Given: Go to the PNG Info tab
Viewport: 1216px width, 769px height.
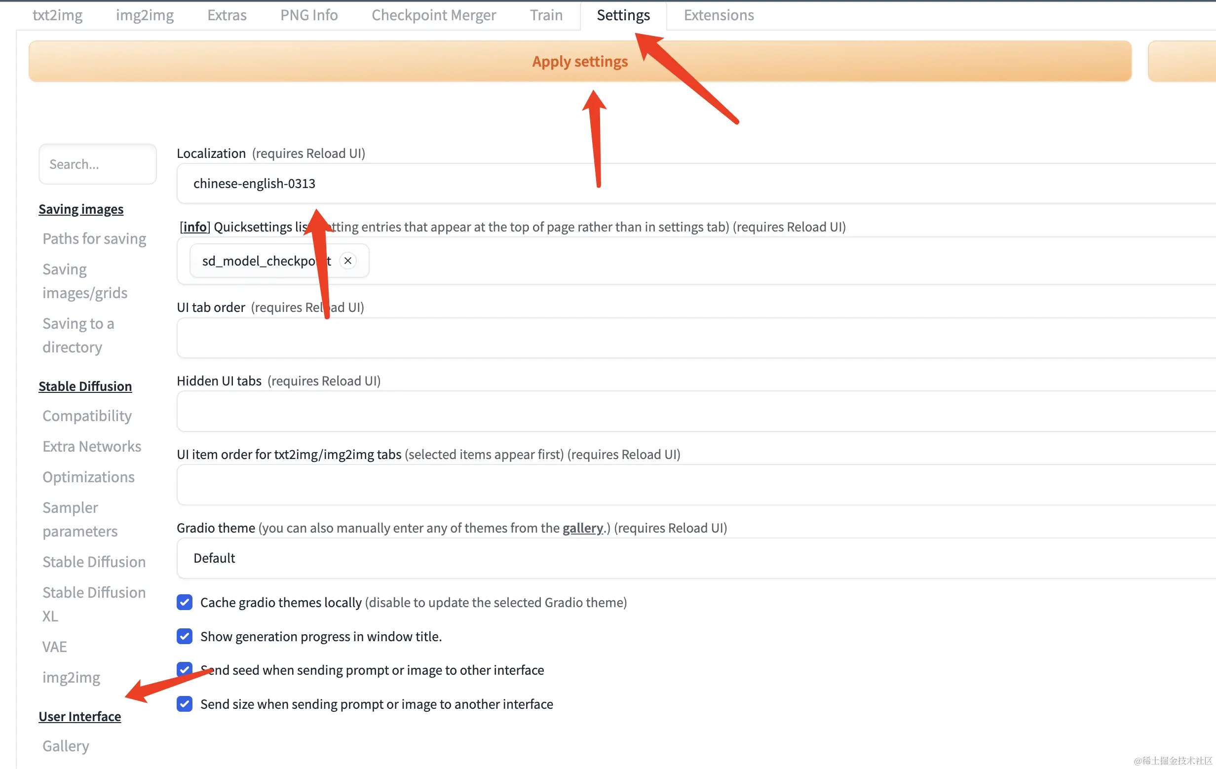Looking at the screenshot, I should pyautogui.click(x=308, y=15).
